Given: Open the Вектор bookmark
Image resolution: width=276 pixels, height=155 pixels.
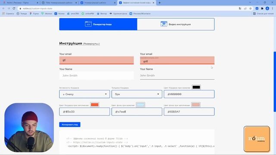Looking at the screenshot, I should point(102,13).
